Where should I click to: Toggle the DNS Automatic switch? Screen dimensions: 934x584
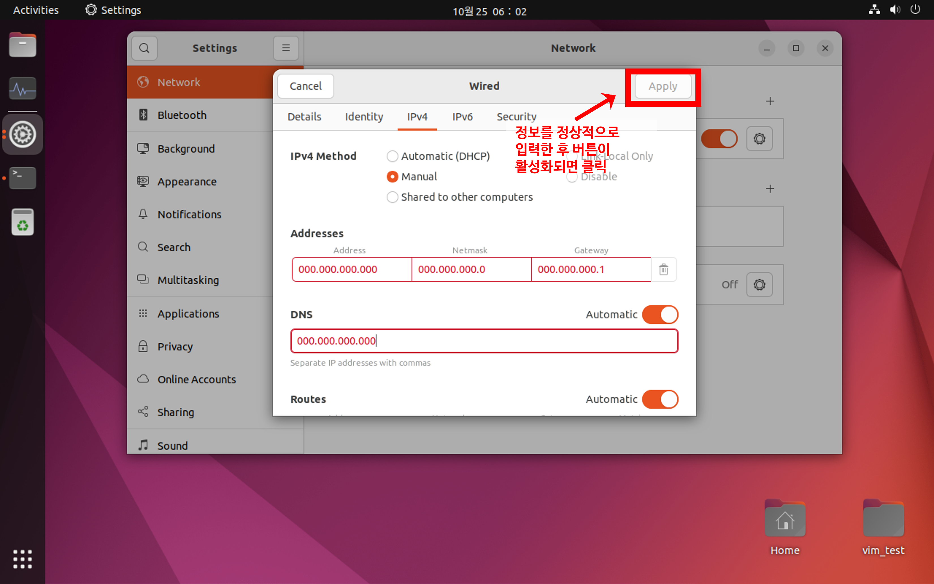(660, 315)
